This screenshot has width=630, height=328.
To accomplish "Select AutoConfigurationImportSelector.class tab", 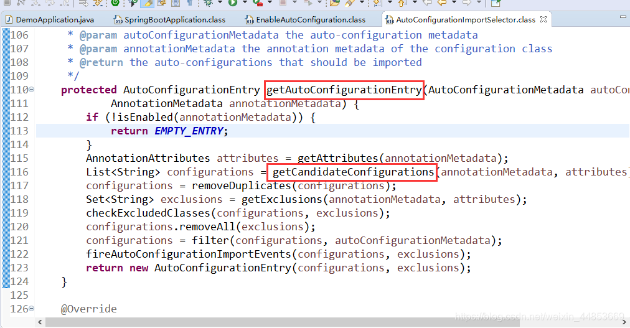I will (x=460, y=19).
